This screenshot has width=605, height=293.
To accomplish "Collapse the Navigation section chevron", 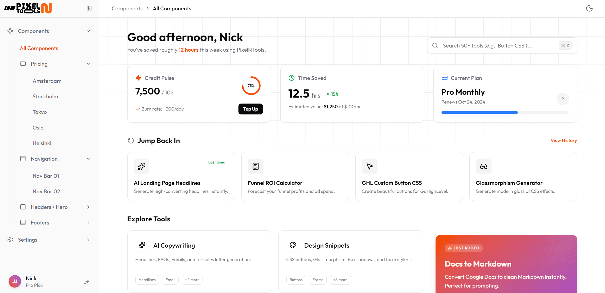I will 88,159.
